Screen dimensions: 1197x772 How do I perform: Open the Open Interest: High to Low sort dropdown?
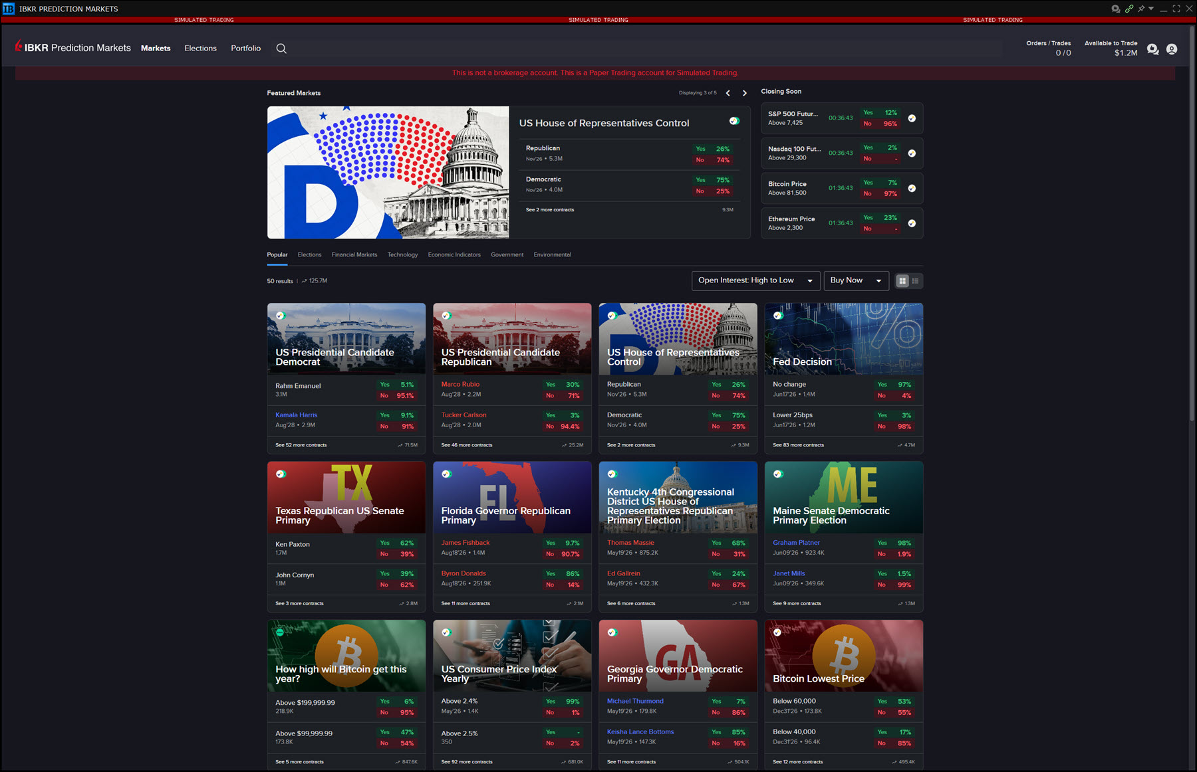point(755,281)
